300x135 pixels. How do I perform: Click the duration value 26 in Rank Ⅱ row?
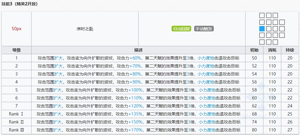[290, 122]
